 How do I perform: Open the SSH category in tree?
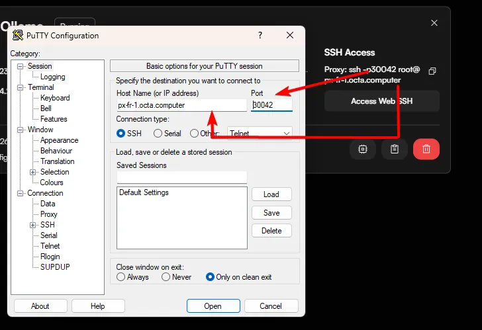pyautogui.click(x=48, y=225)
